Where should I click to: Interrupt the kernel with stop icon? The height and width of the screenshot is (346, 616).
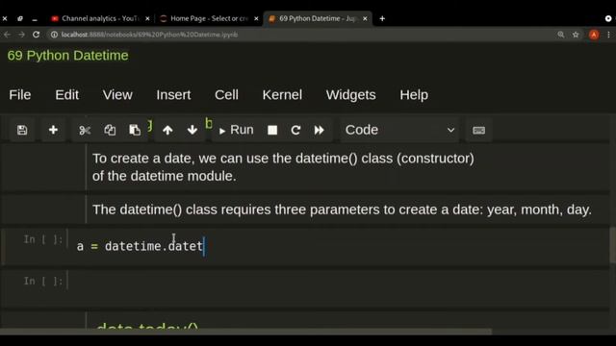[x=272, y=130]
